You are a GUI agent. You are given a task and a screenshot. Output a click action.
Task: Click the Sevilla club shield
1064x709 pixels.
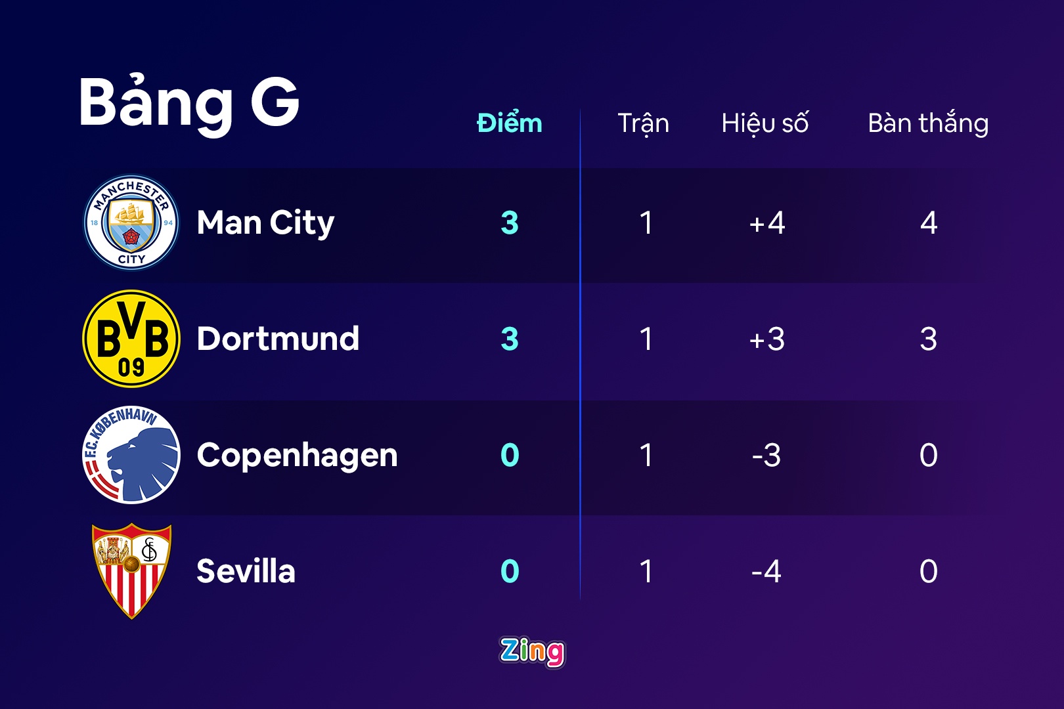[131, 570]
